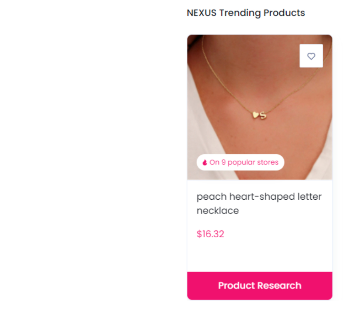The image size is (352, 318).
Task: Add the necklace to favorites with the heart icon
Action: 311,56
